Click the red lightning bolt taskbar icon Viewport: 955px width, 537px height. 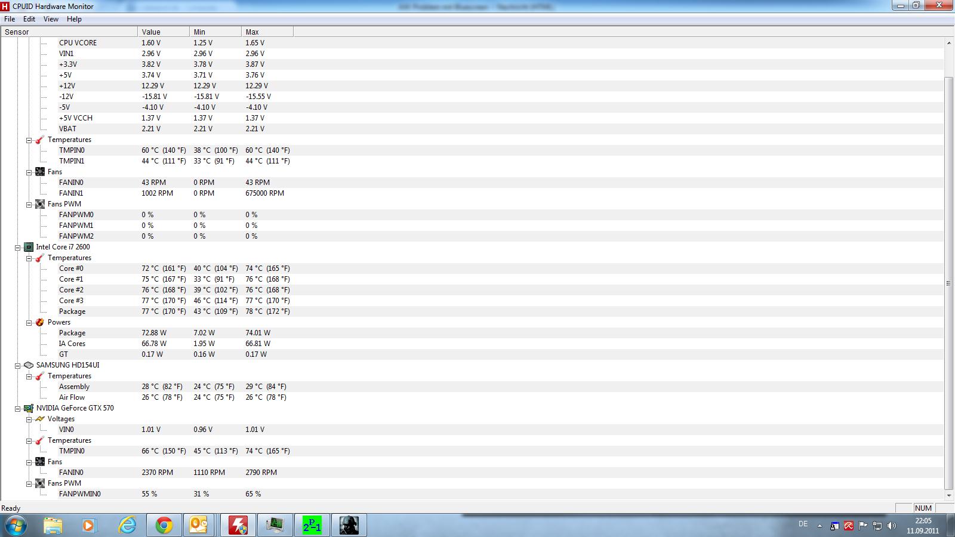[238, 525]
